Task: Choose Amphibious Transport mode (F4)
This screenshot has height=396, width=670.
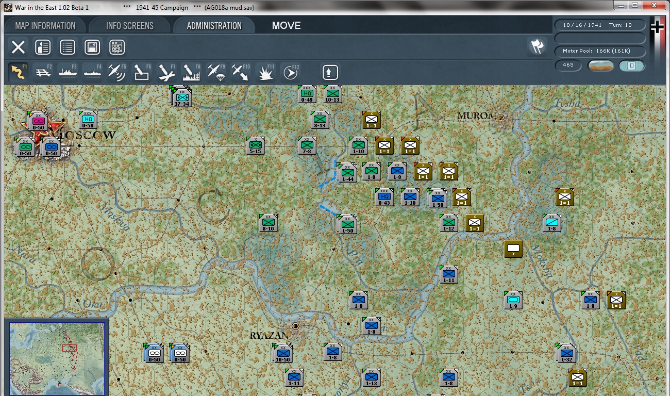Action: [x=93, y=72]
